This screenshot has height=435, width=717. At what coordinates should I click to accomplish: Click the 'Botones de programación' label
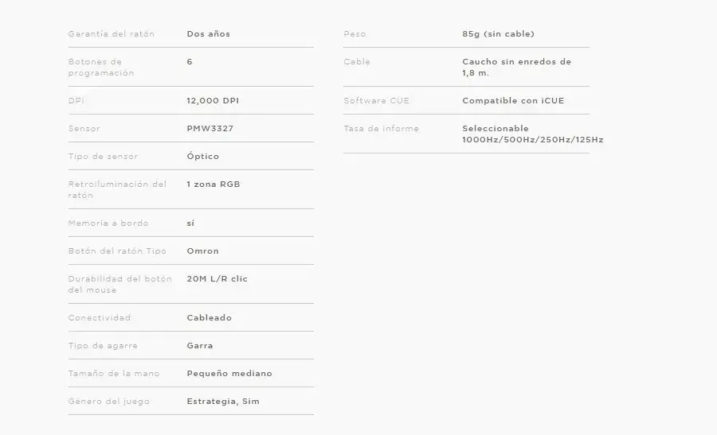pyautogui.click(x=101, y=68)
